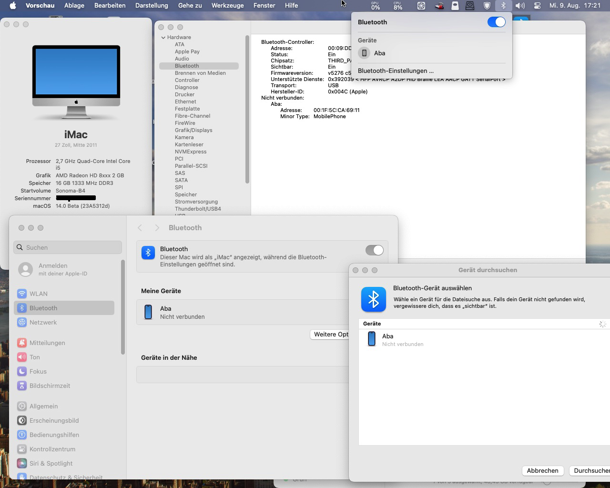Viewport: 610px width, 488px height.
Task: Click the shield security menu bar icon
Action: [487, 6]
